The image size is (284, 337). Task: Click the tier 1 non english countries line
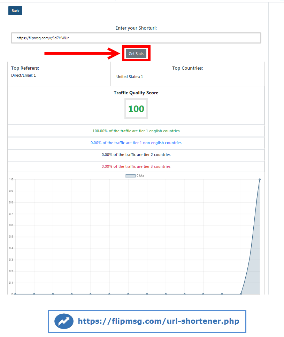(x=136, y=143)
